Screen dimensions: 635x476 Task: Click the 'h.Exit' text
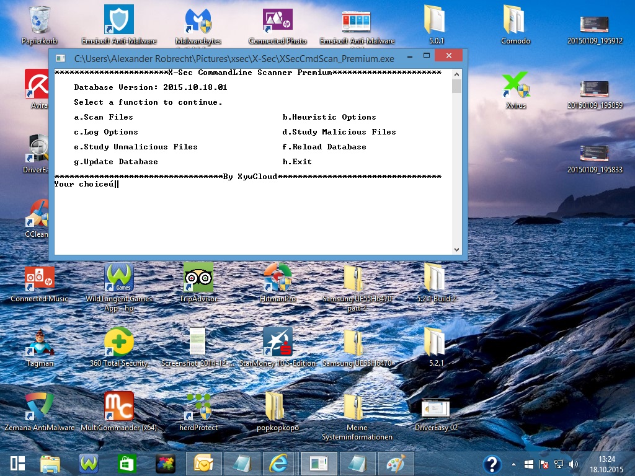coord(297,162)
